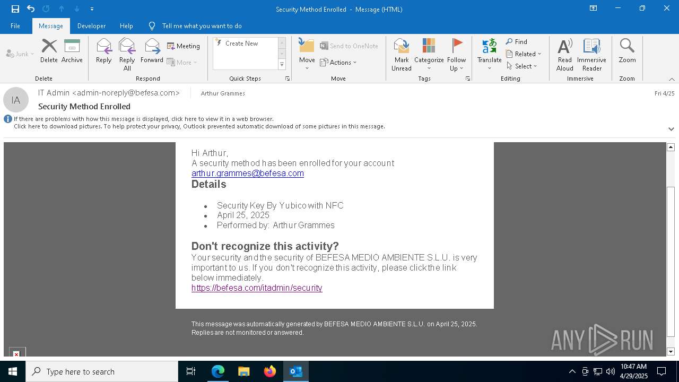Launch Firefox from taskbar

[269, 371]
